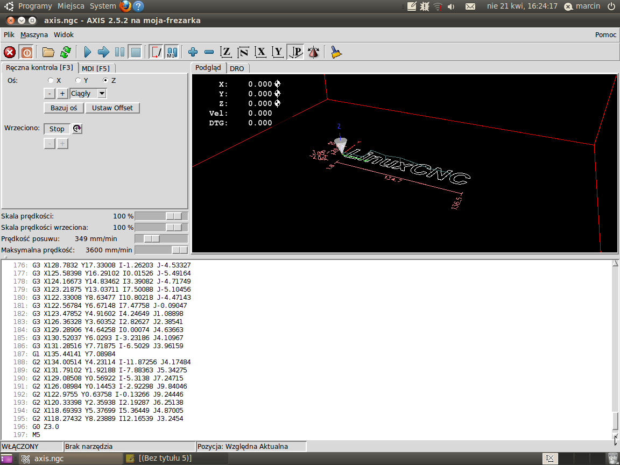Click the Ustaw Offset button
620x465 pixels.
pyautogui.click(x=112, y=108)
